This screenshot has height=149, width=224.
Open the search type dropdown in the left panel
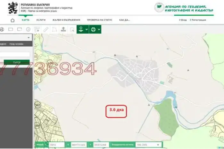point(16,37)
